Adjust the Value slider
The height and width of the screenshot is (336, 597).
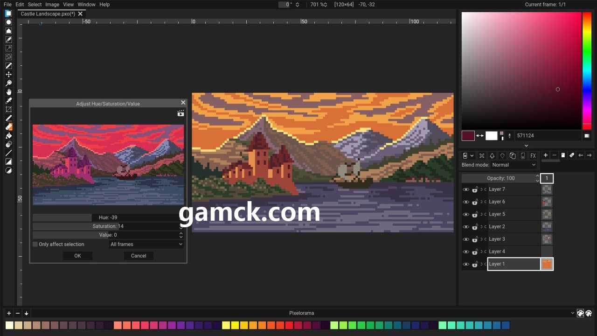(x=108, y=235)
